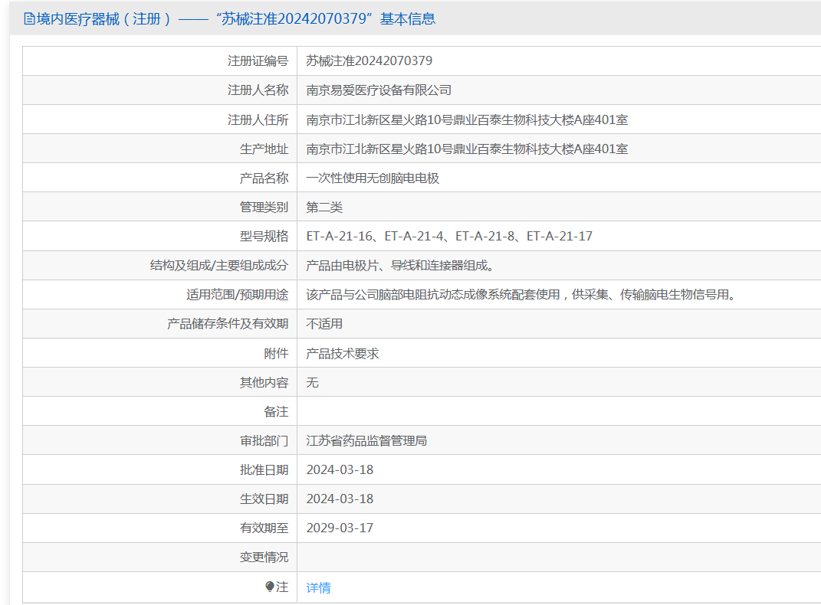Screen dimensions: 821x605
Task: Click the value 产品由电极片、导线和连接器组成。
Action: (x=401, y=266)
